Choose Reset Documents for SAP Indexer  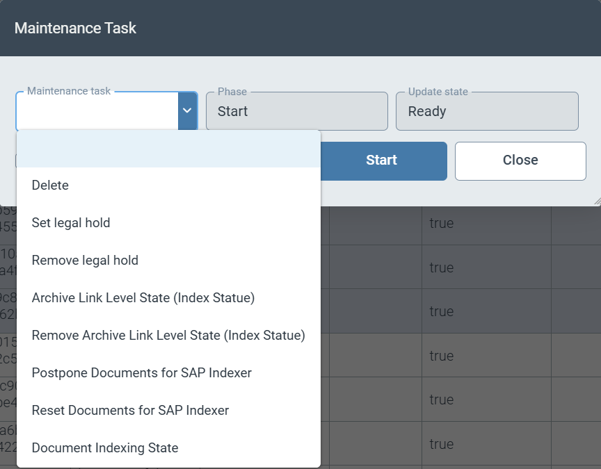(x=130, y=411)
